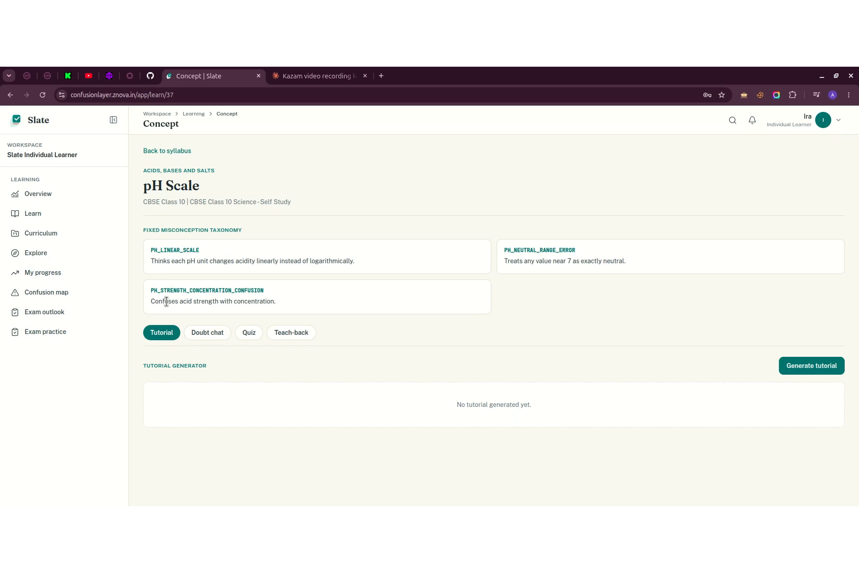Viewport: 859px width, 573px height.
Task: Open the notifications bell icon
Action: [752, 120]
